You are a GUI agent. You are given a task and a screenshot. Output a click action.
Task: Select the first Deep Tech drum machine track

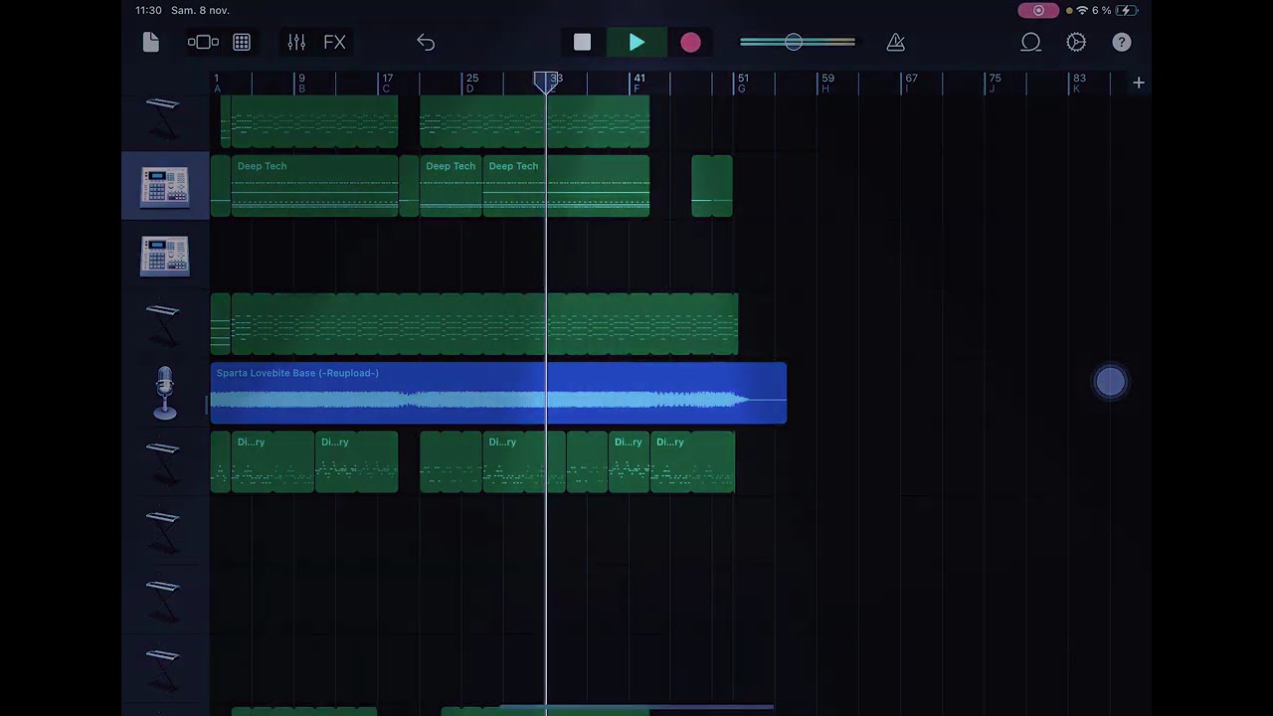tap(165, 186)
